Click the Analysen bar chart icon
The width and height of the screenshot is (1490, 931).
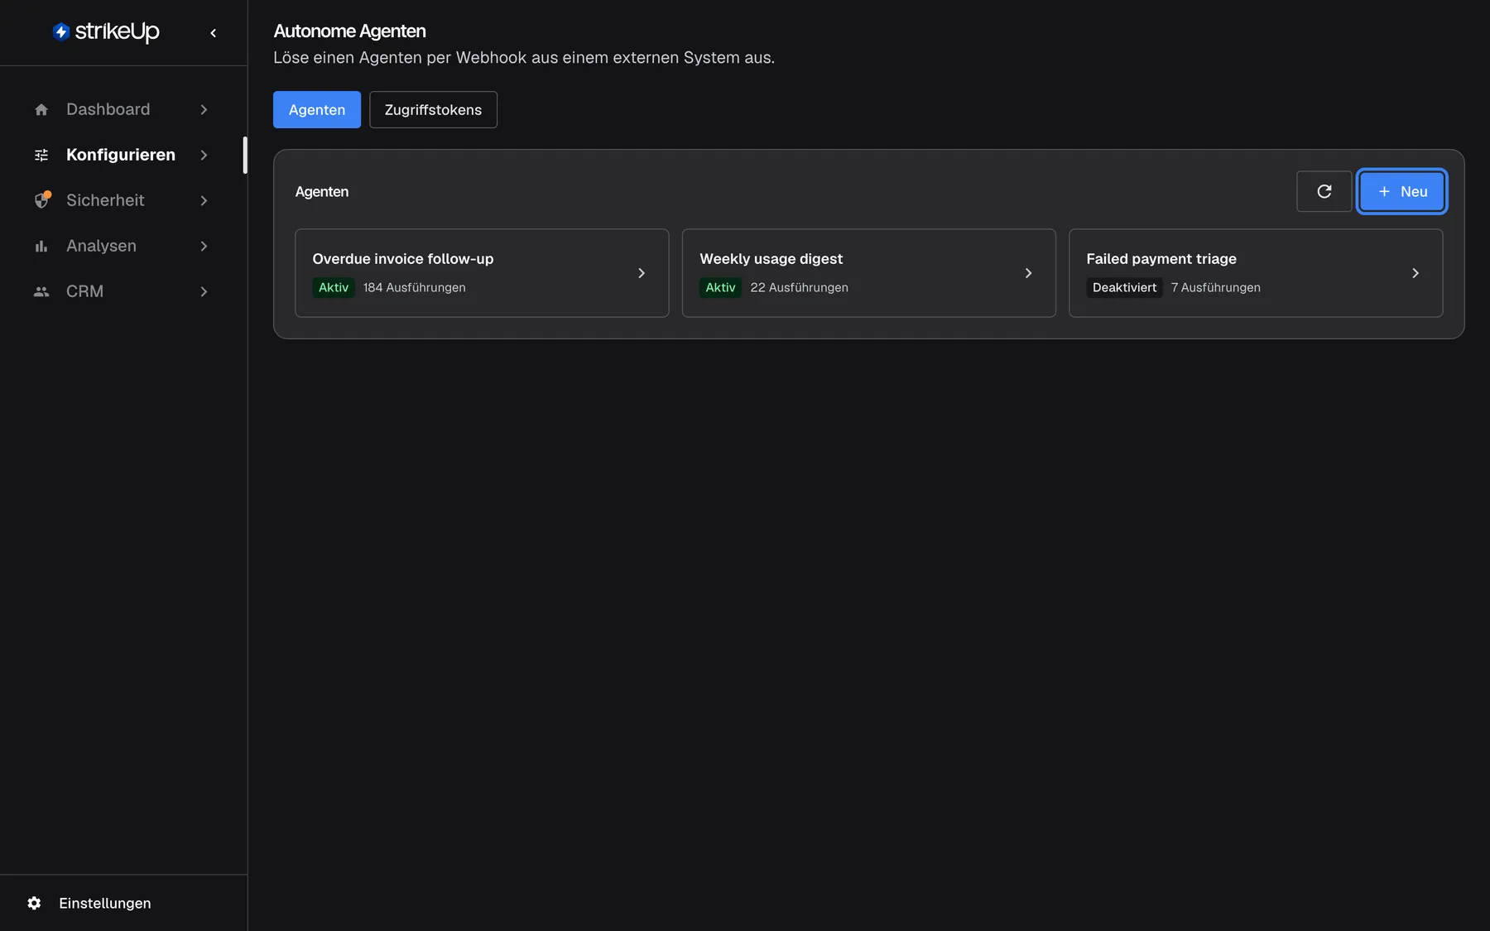coord(41,246)
